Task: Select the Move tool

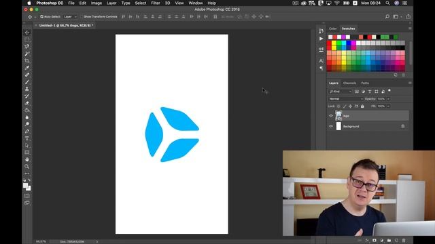Action: coord(27,33)
